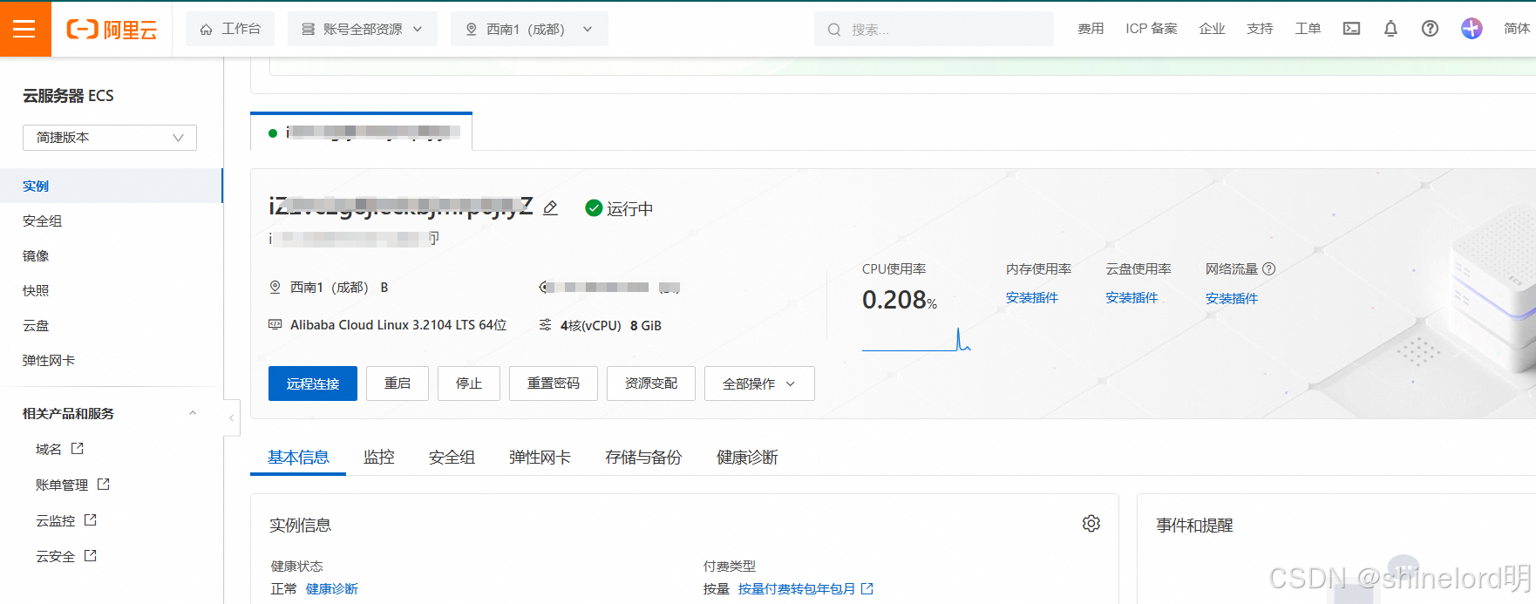The width and height of the screenshot is (1536, 604).
Task: Open 账单管理 related service link
Action: (x=62, y=485)
